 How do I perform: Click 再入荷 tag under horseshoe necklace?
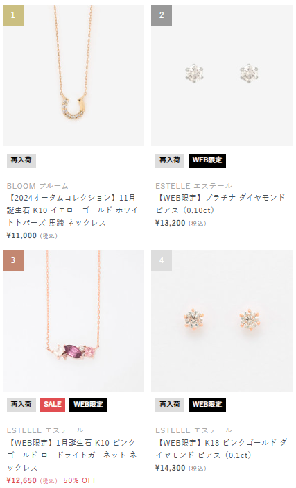pyautogui.click(x=21, y=160)
